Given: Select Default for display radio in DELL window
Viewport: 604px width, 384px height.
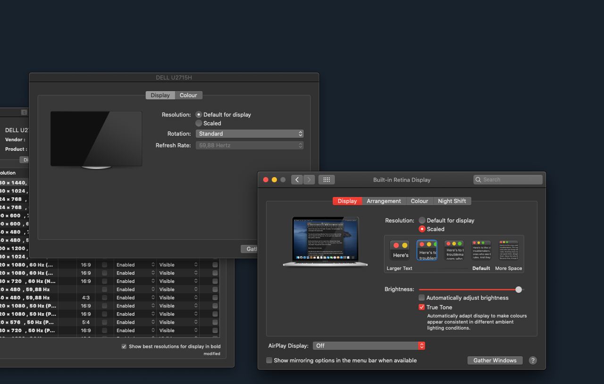Looking at the screenshot, I should pos(199,115).
